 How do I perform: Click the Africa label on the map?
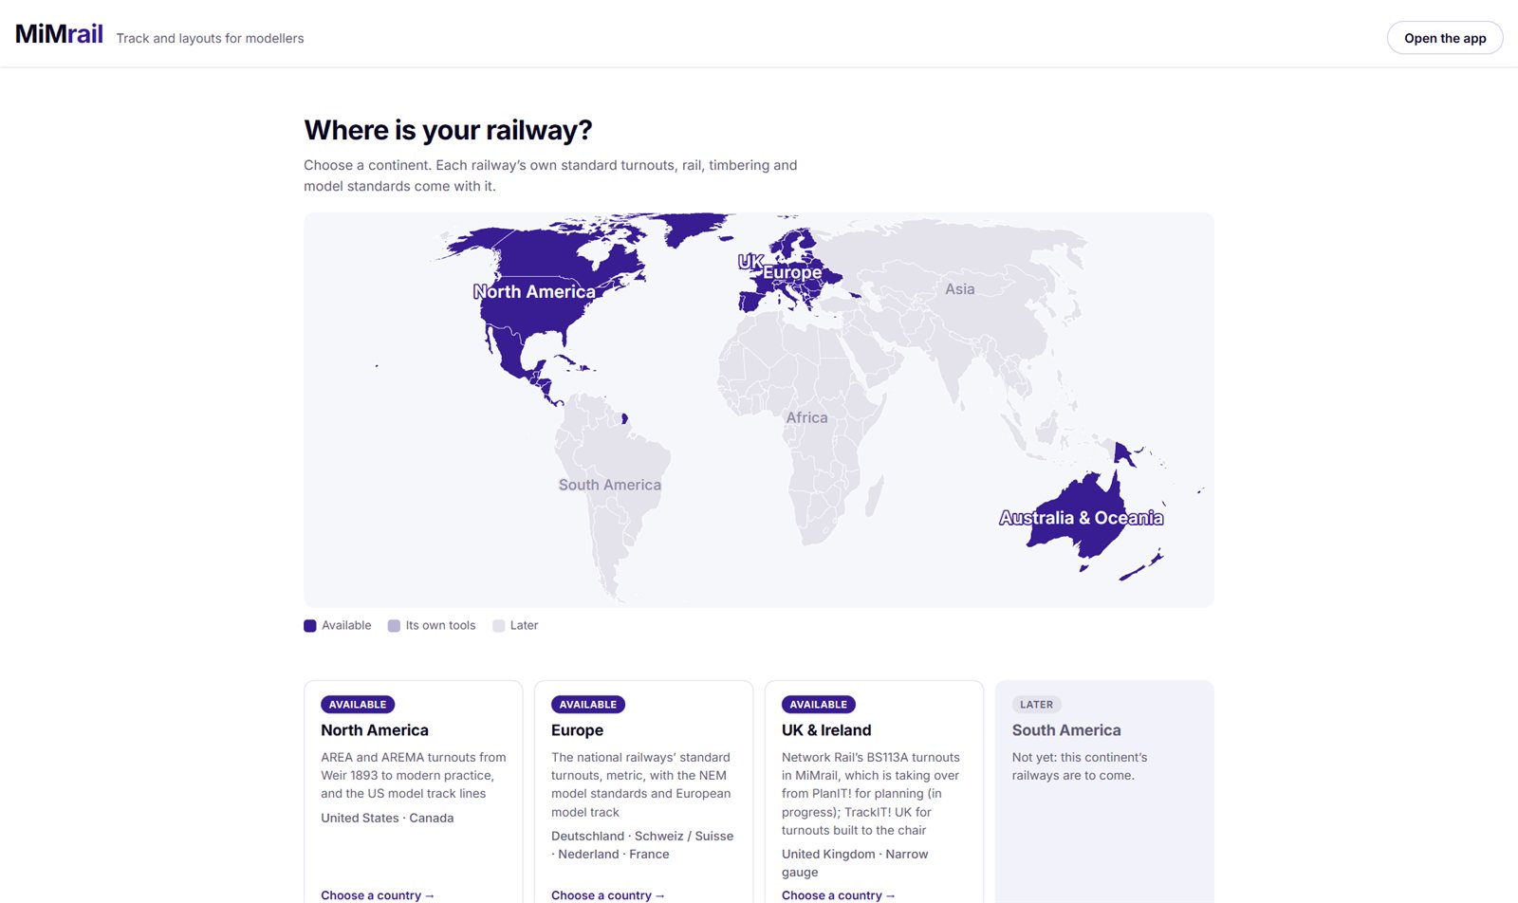tap(806, 417)
